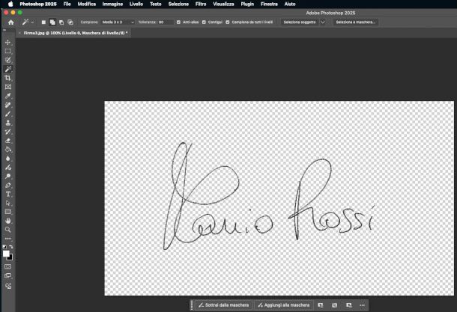Select the Crop tool
Viewport: 457px width, 312px height.
(x=8, y=78)
